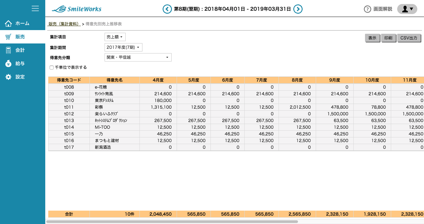This screenshot has height=224, width=424.
Task: Click the 合計 totals row label
Action: pos(69,214)
